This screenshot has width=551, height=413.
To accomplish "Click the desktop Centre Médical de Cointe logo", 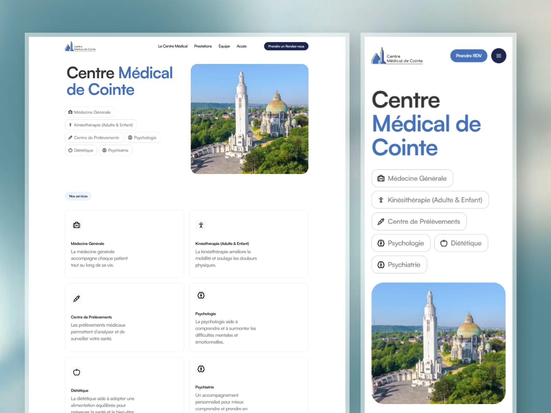I will pyautogui.click(x=80, y=46).
